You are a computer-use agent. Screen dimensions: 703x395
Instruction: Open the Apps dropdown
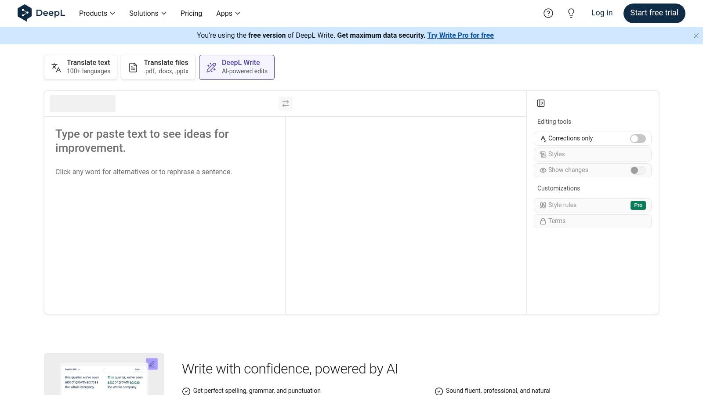pos(228,13)
